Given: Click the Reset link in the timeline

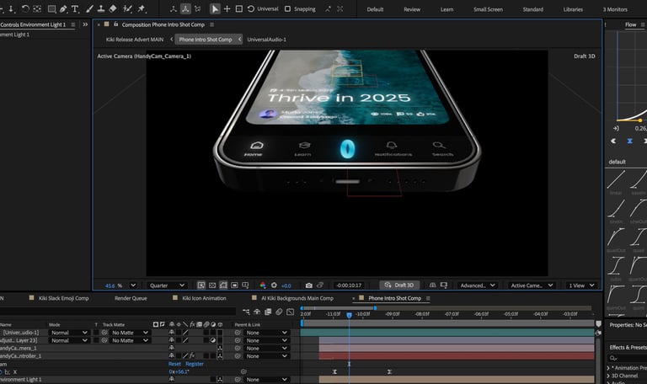Looking at the screenshot, I should [x=174, y=364].
